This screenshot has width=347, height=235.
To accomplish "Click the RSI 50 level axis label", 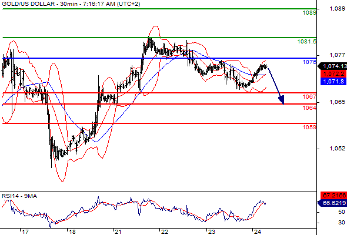I will point(342,212).
